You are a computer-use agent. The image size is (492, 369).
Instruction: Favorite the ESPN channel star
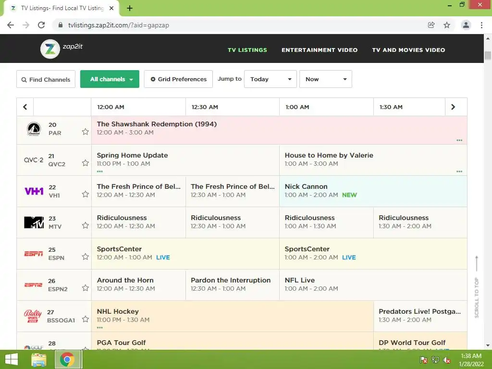[x=86, y=257]
